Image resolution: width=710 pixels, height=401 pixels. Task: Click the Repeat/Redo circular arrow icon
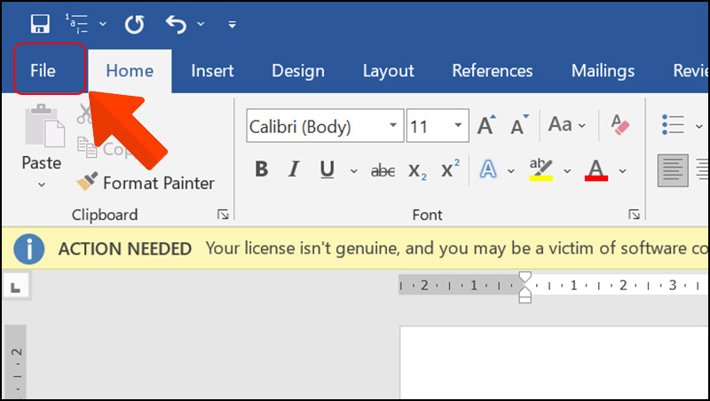134,24
